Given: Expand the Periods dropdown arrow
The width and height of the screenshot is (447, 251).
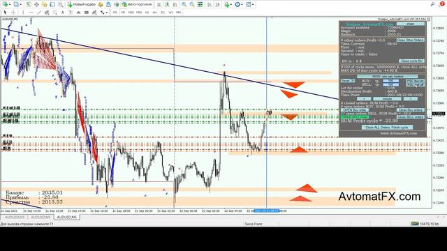Looking at the screenshot, I should (242, 4).
